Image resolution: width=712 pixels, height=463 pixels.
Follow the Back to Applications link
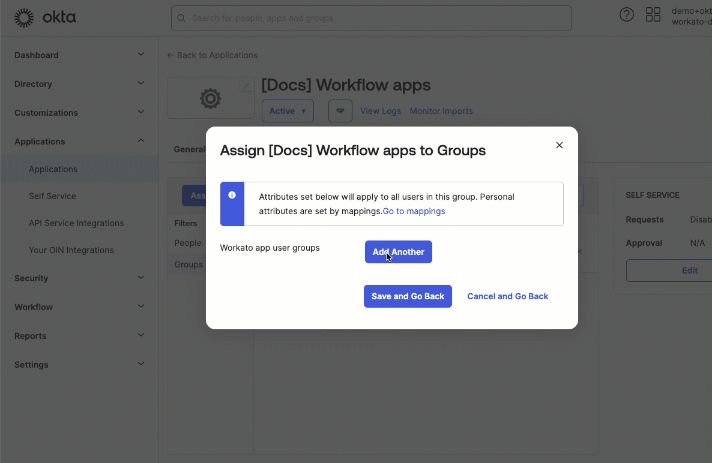(212, 55)
